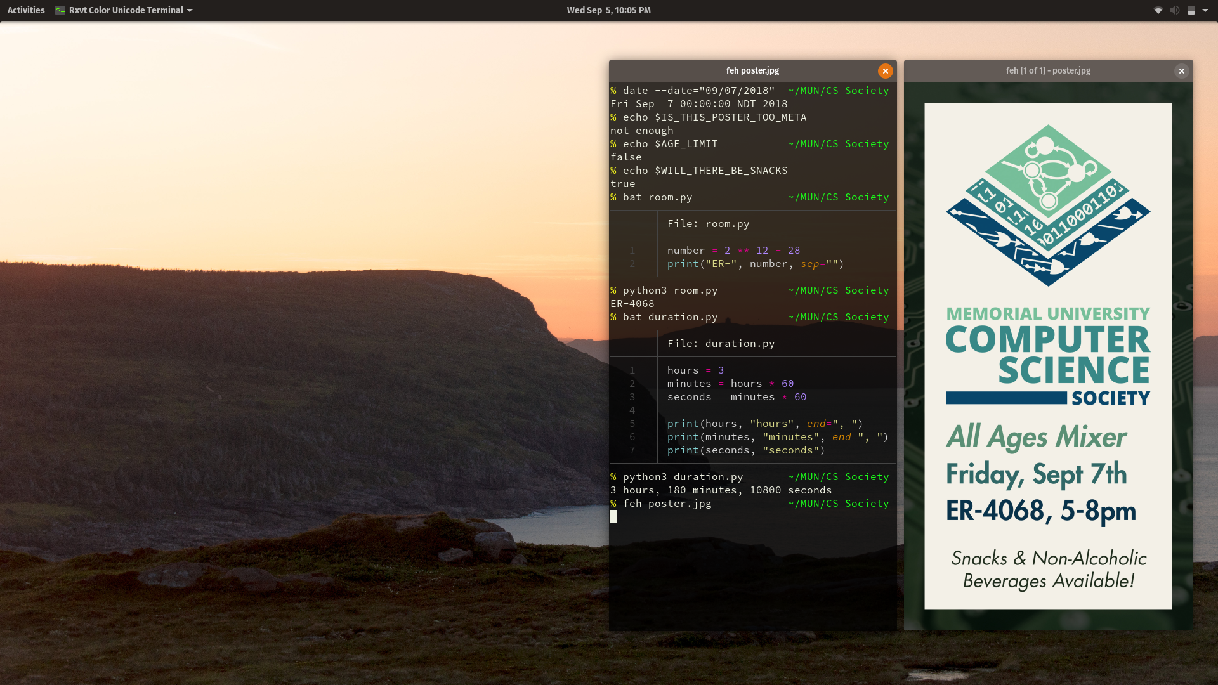Close the feh [1 of 1] - poster.jpg viewer window
This screenshot has height=685, width=1218.
(1181, 71)
